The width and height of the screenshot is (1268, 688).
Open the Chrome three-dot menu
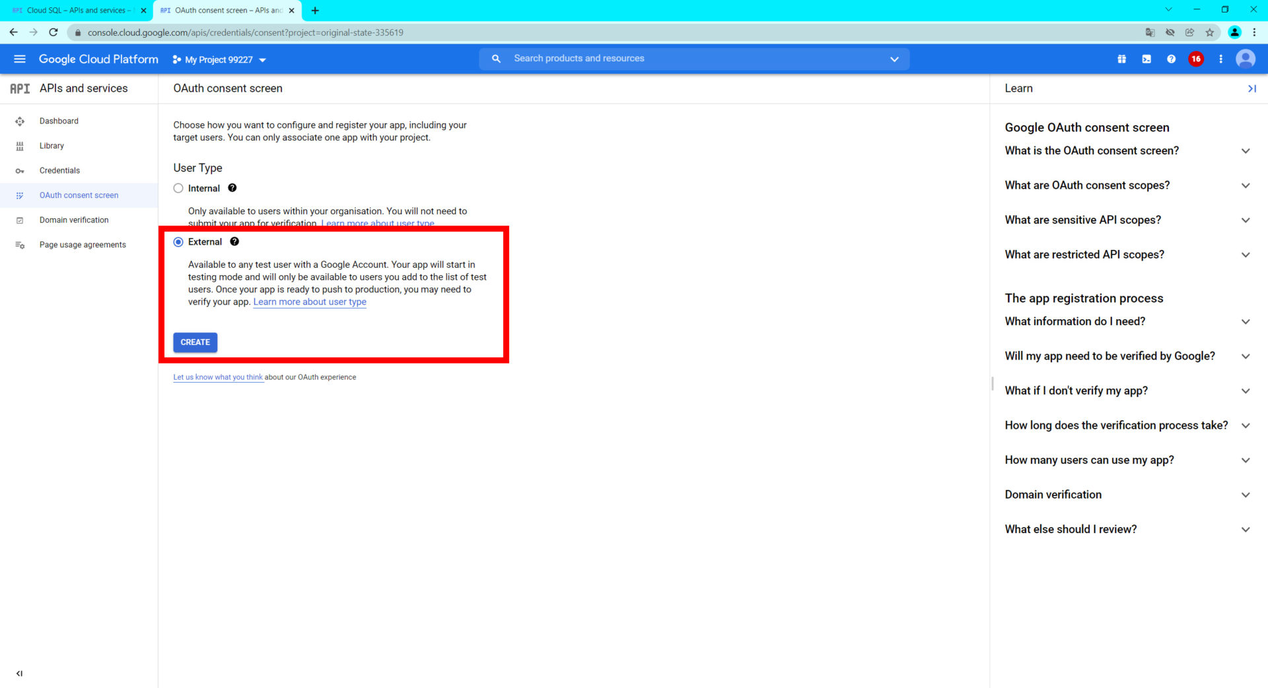tap(1254, 32)
